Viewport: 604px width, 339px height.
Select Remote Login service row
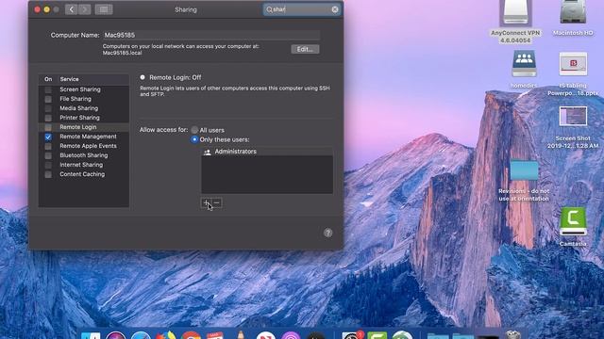[x=84, y=127]
